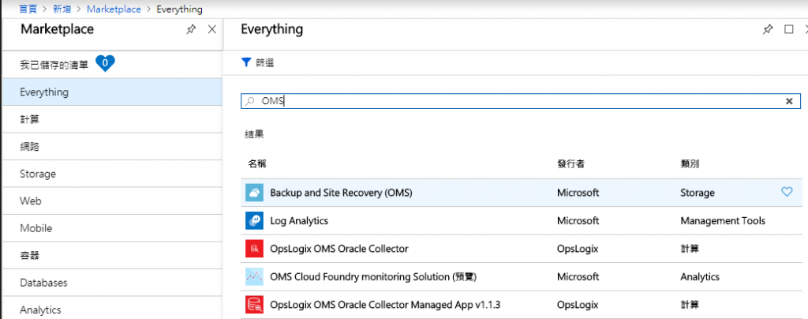Click Analytics cell in Cloud Foundry row
Screen dimensions: 808x319
(700, 276)
